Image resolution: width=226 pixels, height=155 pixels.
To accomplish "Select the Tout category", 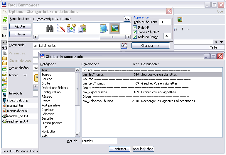I will (58, 70).
